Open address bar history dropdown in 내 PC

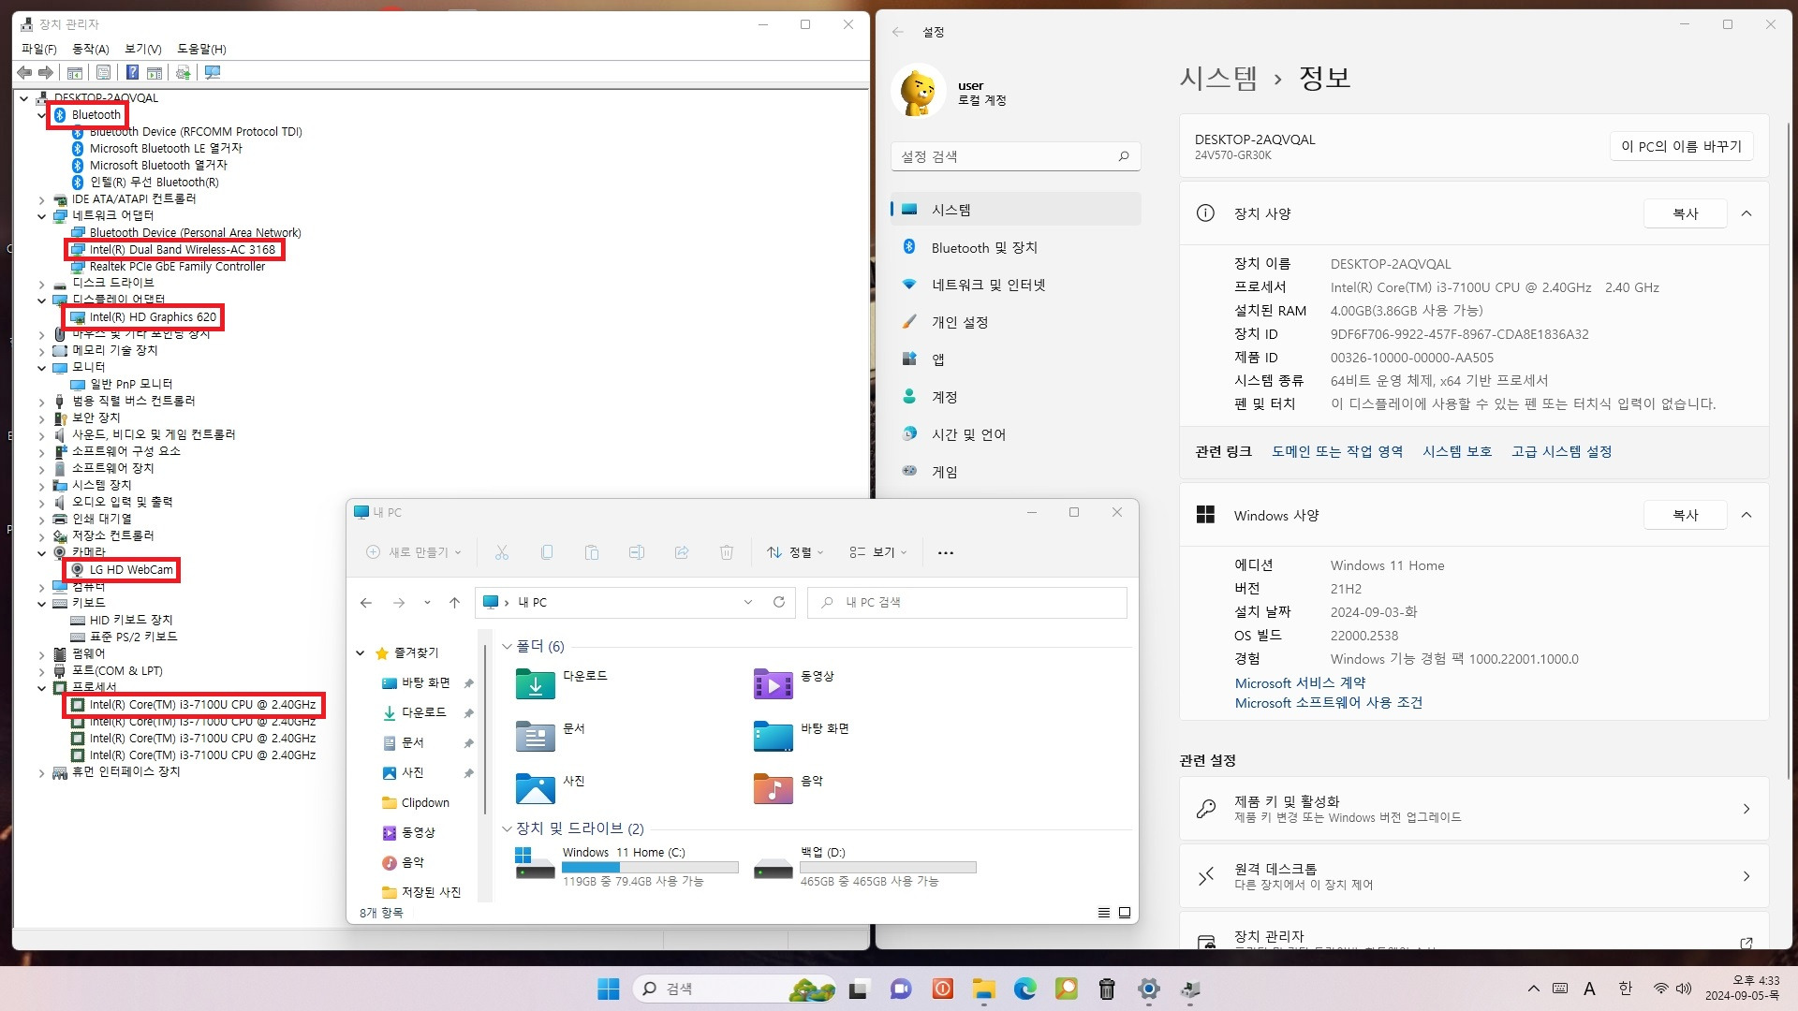[x=748, y=602]
